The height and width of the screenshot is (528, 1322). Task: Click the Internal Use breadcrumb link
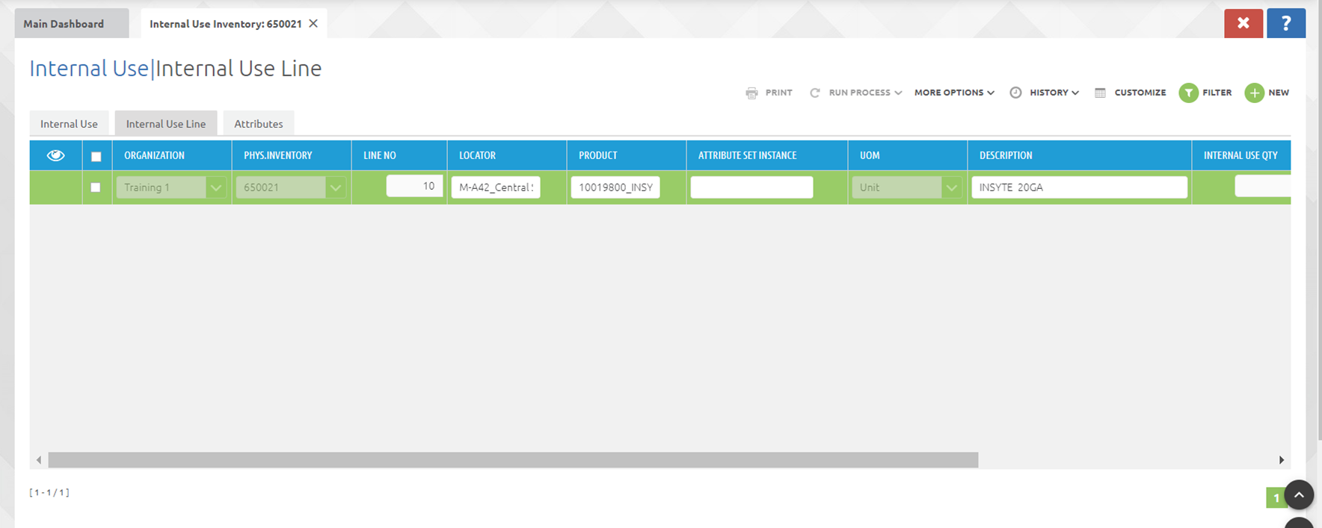pyautogui.click(x=88, y=69)
